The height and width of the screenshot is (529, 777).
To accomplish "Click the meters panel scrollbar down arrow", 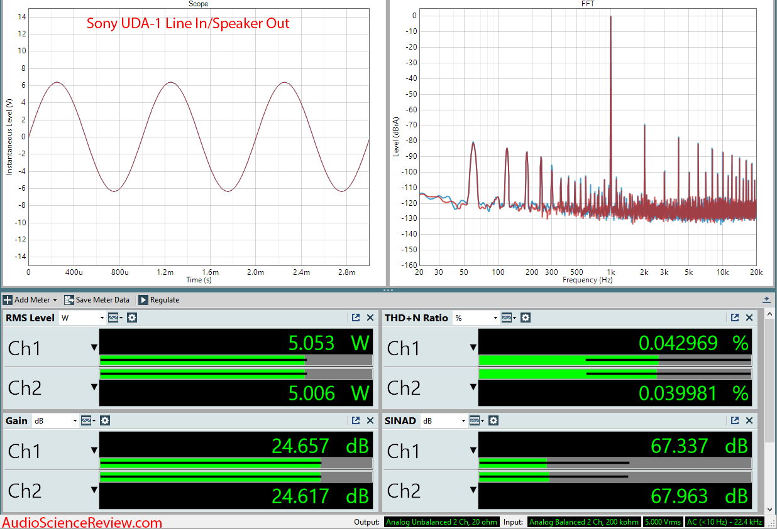I will pyautogui.click(x=769, y=510).
